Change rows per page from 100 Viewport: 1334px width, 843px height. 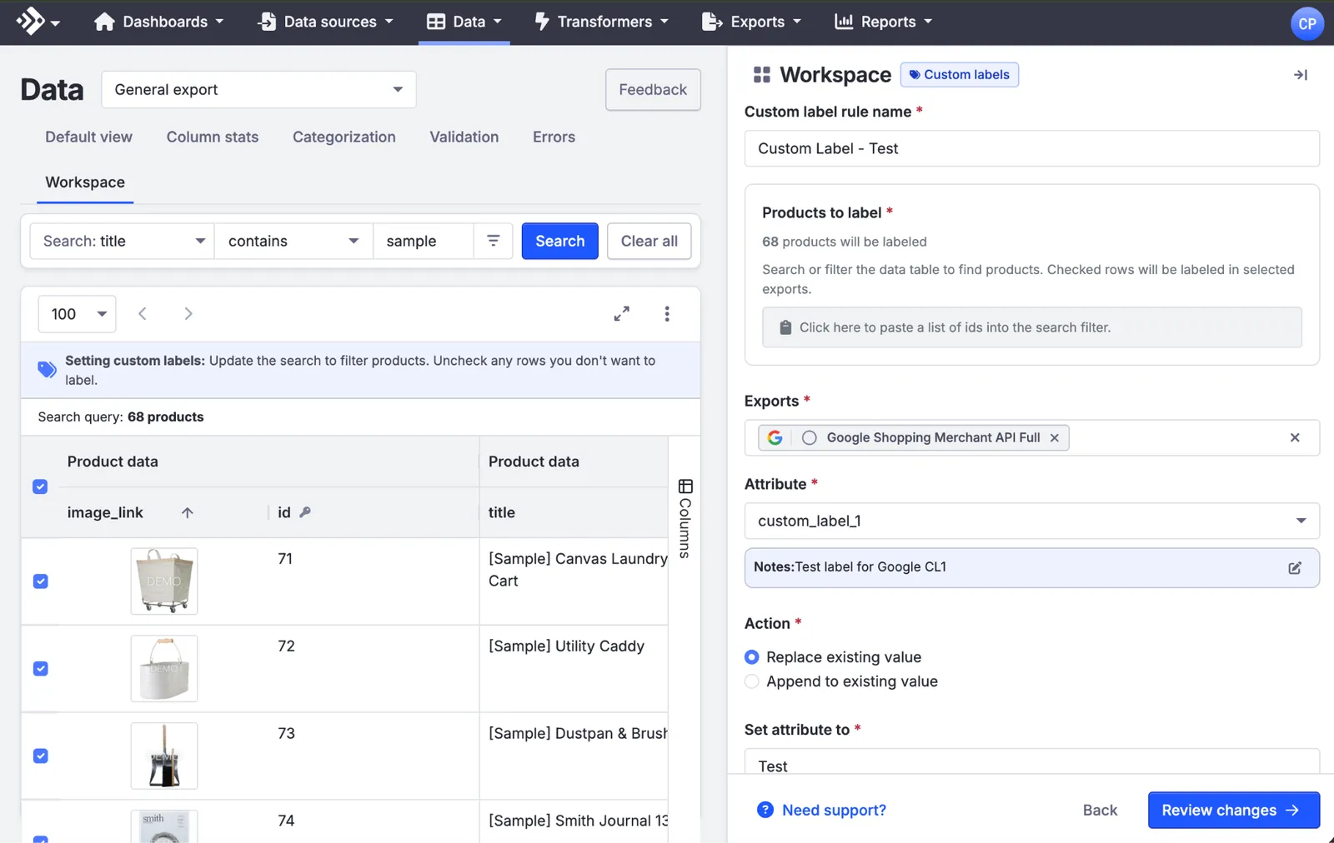[x=77, y=314]
